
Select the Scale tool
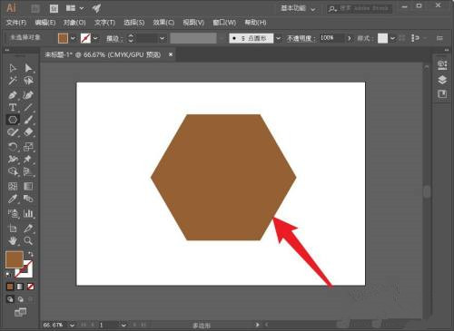pyautogui.click(x=28, y=147)
